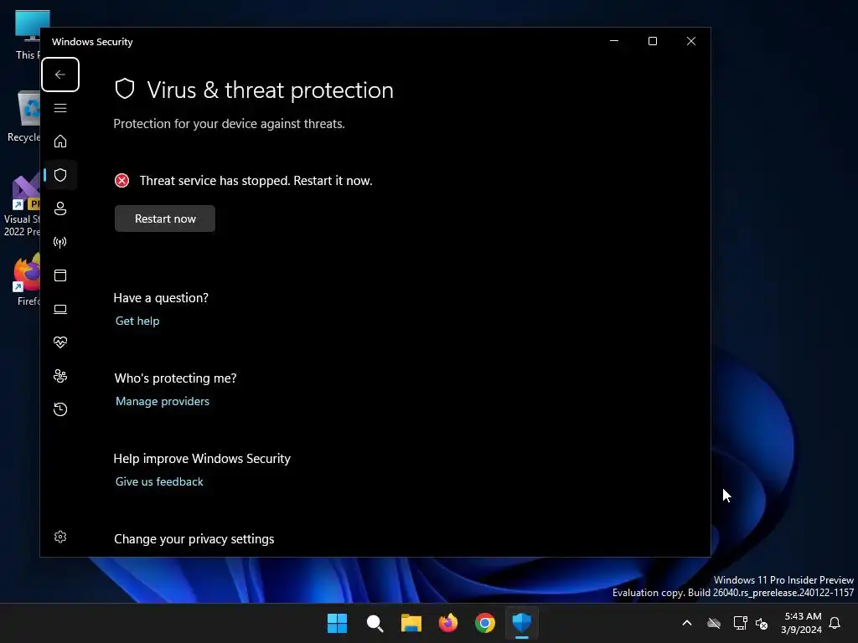Viewport: 858px width, 643px height.
Task: Click 'Help improve Windows Security' heading
Action: point(202,459)
